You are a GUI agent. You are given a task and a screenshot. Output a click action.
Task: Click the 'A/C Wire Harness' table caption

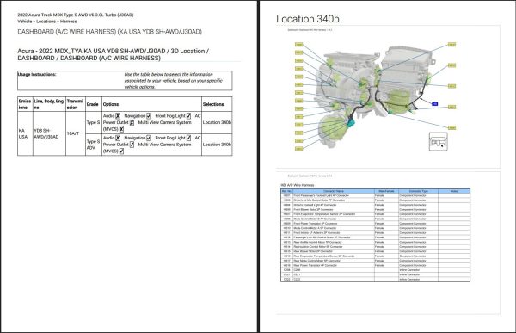point(298,185)
